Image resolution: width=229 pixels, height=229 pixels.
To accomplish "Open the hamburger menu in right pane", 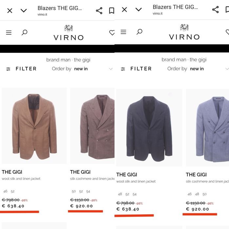I will pyautogui.click(x=124, y=32).
